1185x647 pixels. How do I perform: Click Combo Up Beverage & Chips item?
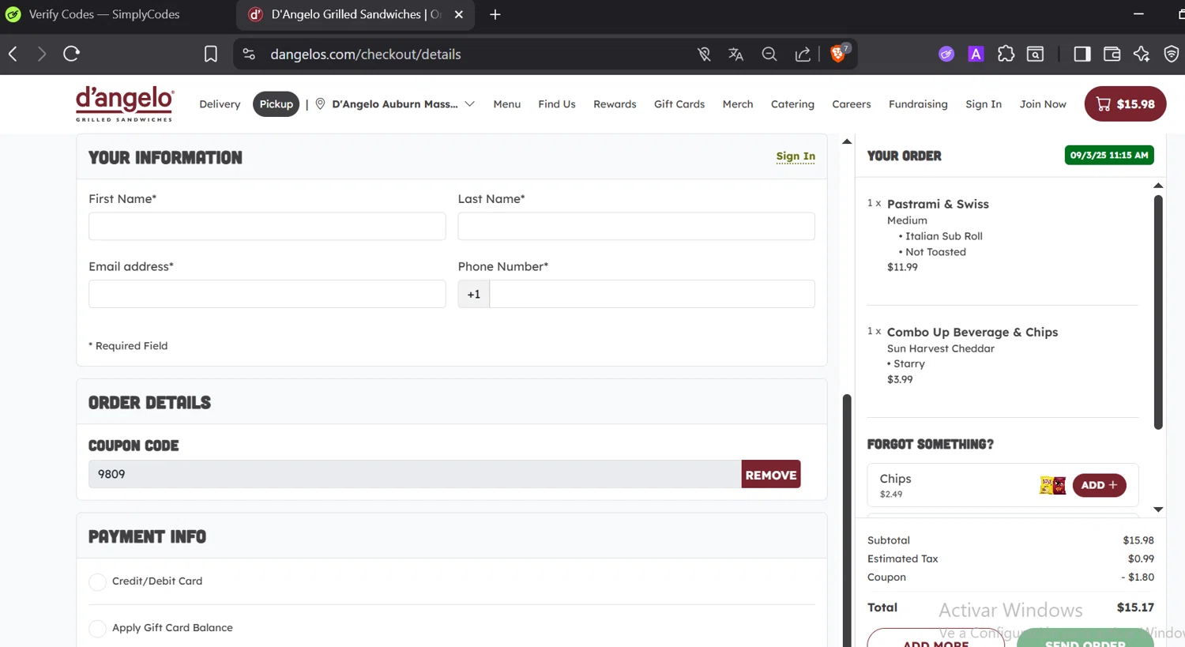[972, 333]
